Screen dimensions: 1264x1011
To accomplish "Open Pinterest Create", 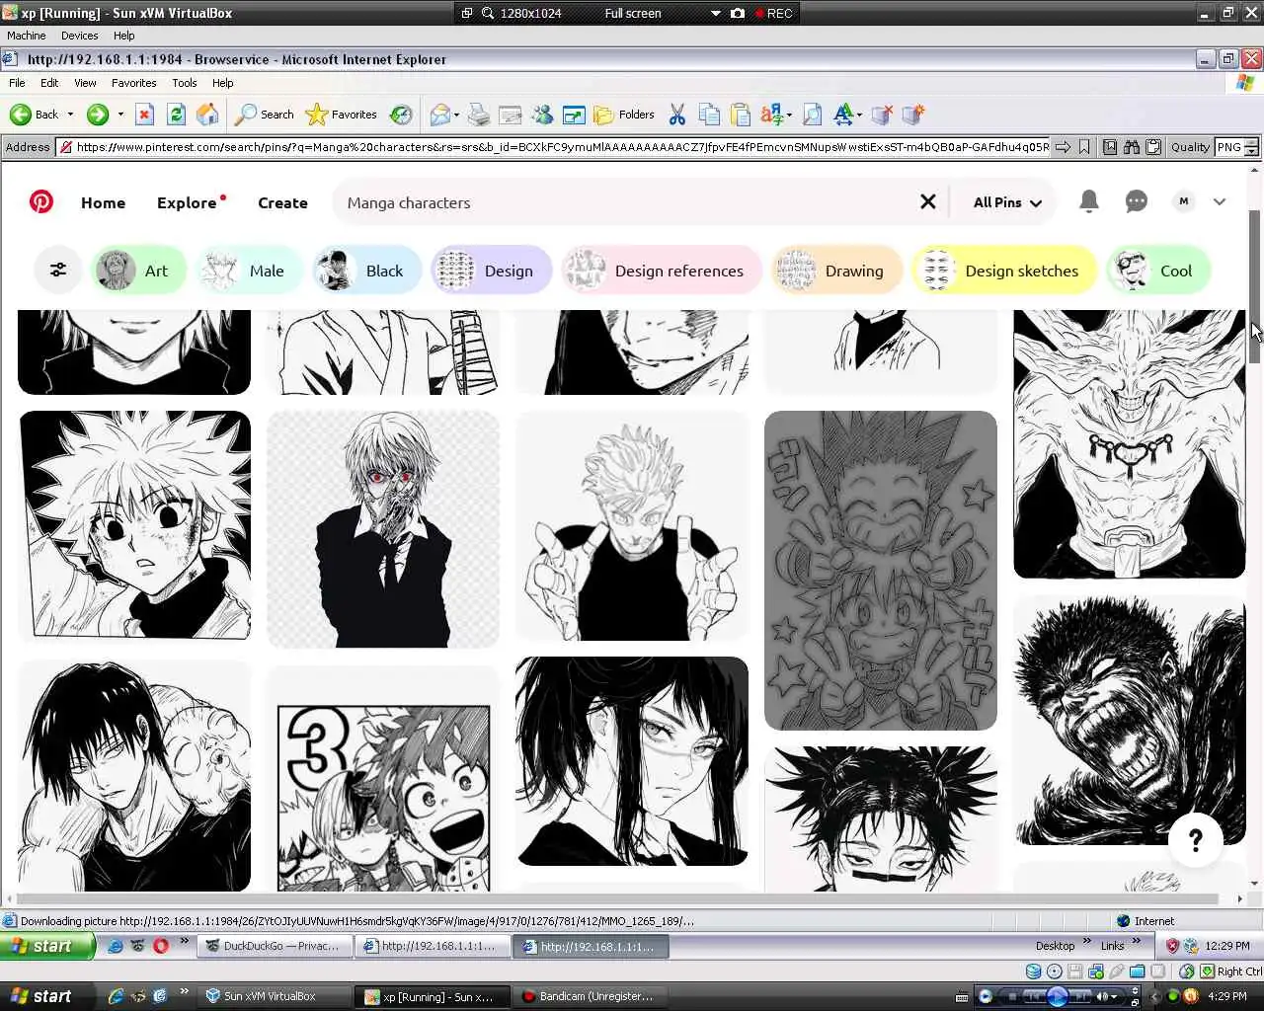I will tap(282, 202).
